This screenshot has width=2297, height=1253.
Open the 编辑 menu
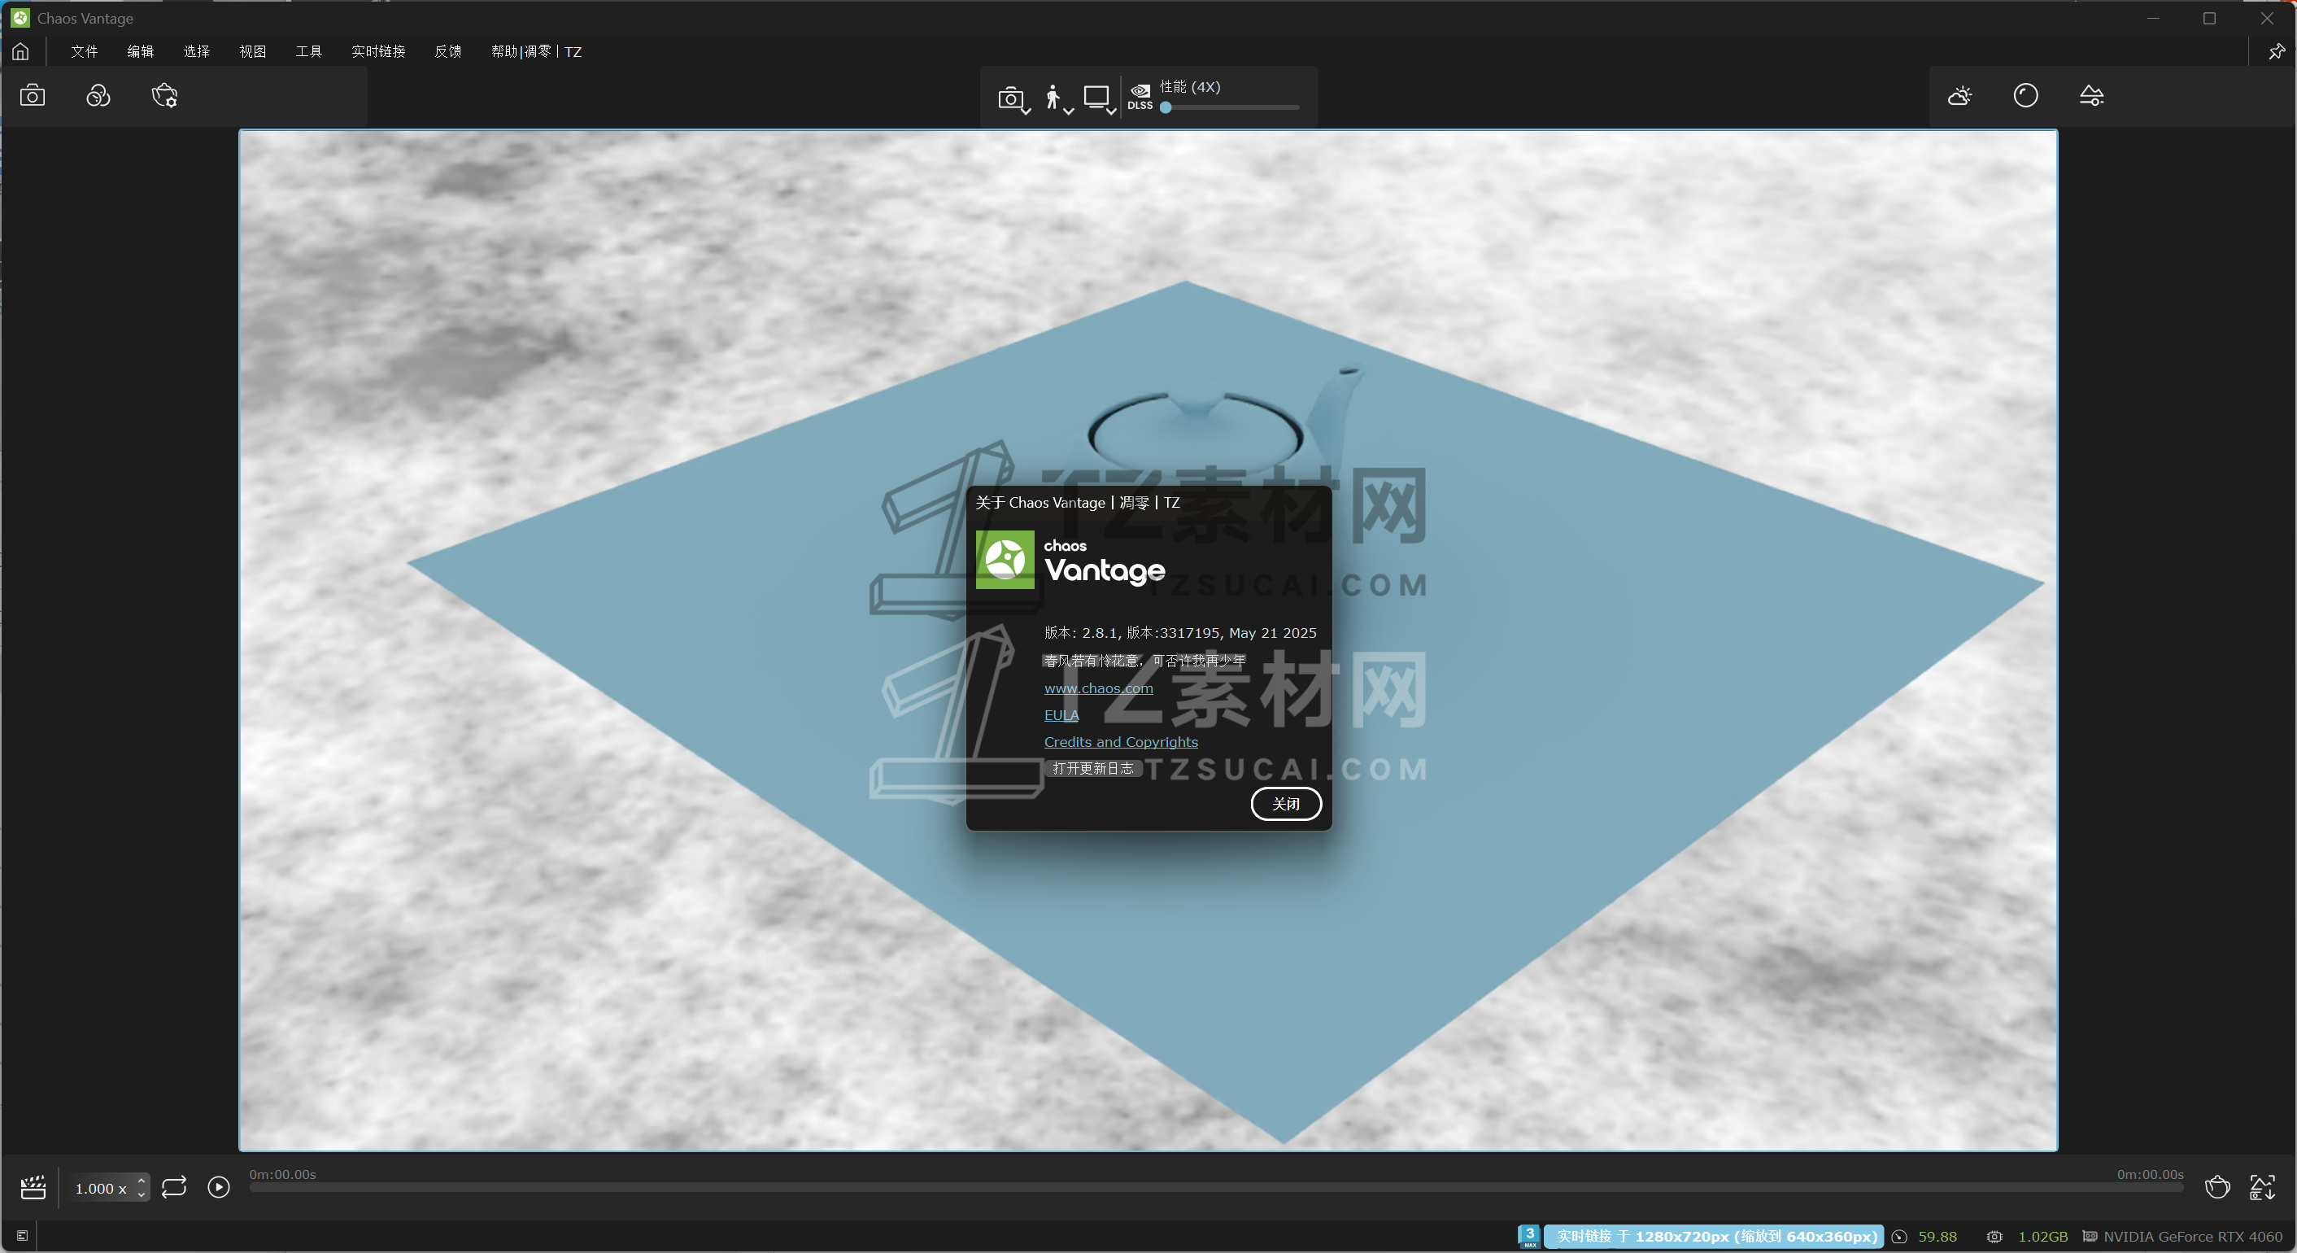click(x=140, y=52)
